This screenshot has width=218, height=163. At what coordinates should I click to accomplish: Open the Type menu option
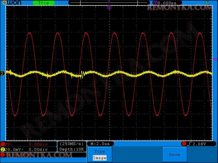99,152
